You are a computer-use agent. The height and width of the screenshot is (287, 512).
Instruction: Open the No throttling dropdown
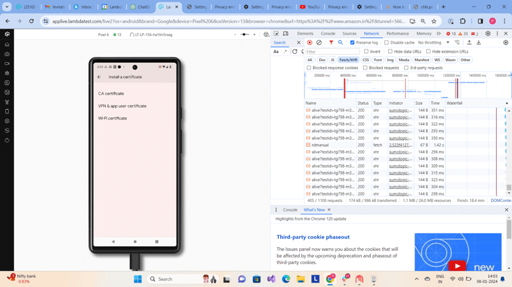(433, 43)
